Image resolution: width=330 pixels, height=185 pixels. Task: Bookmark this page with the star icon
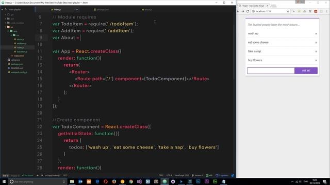[288, 11]
